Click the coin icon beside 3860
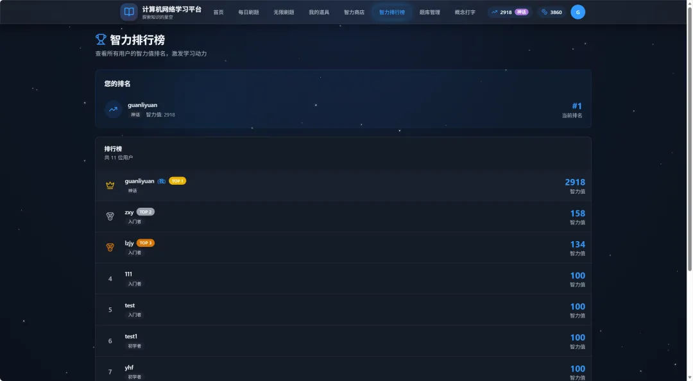 [544, 12]
